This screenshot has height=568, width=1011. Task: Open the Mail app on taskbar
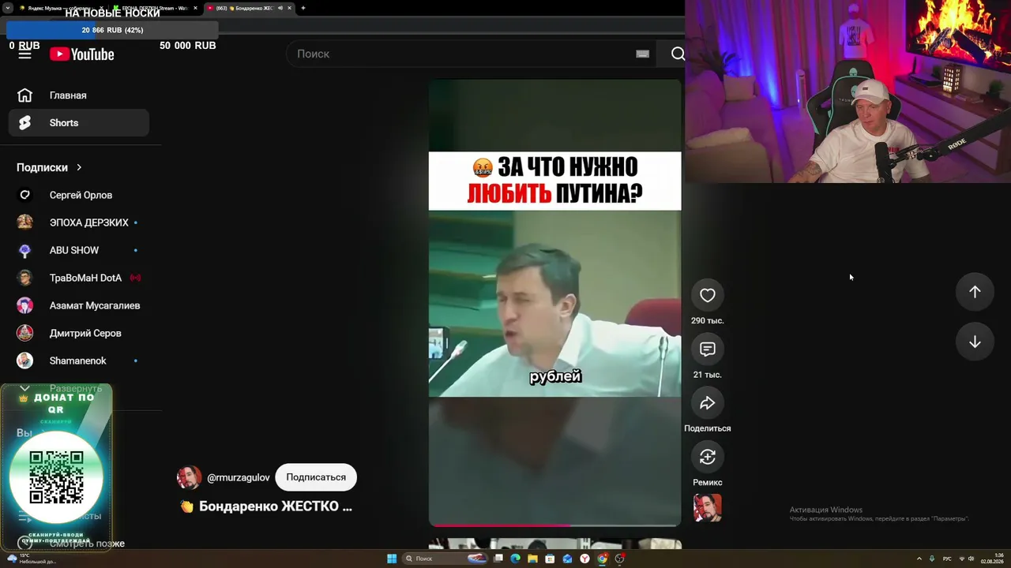[567, 559]
